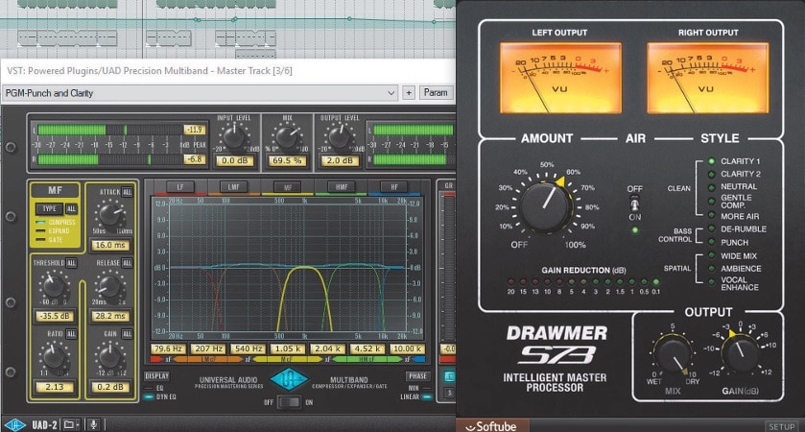Select the AMBIENCE style
The width and height of the screenshot is (805, 432).
click(735, 269)
